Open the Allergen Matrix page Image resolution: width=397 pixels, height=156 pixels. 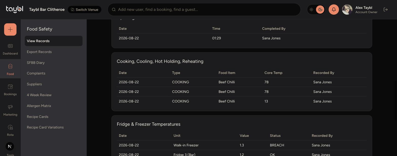(39, 106)
